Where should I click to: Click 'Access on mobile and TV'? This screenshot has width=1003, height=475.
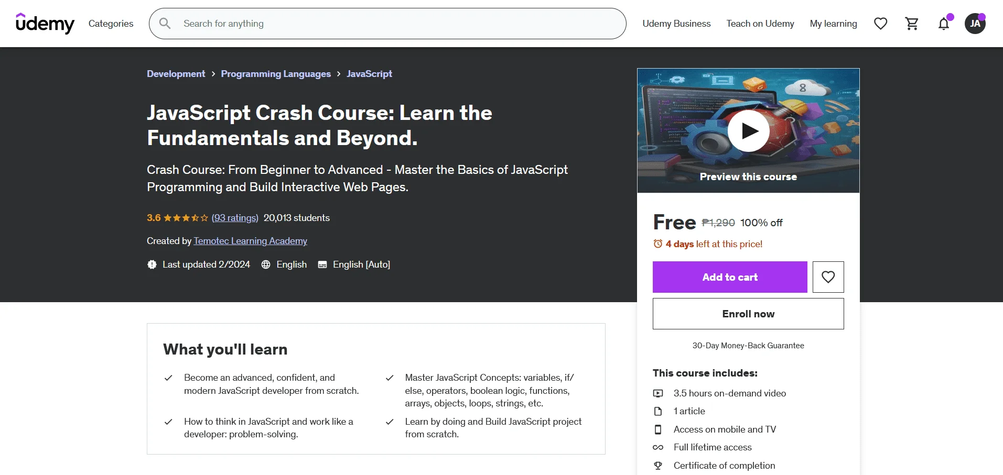click(x=725, y=429)
